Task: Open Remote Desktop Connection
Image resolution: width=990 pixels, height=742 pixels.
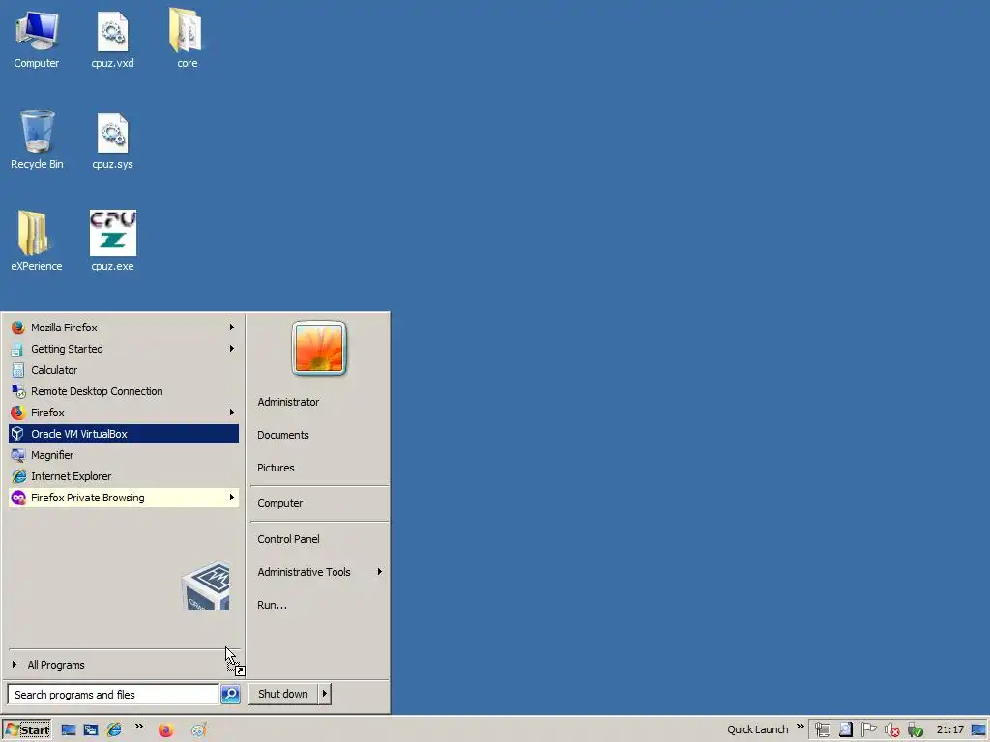Action: tap(124, 391)
